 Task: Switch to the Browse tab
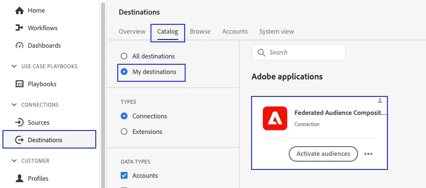click(x=200, y=32)
